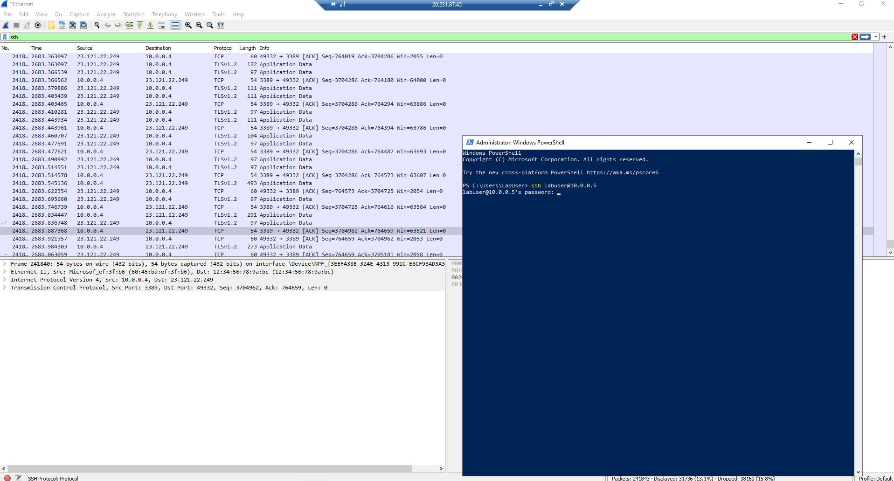894x481 pixels.
Task: Apply the filter with the blue arrow button
Action: 865,37
